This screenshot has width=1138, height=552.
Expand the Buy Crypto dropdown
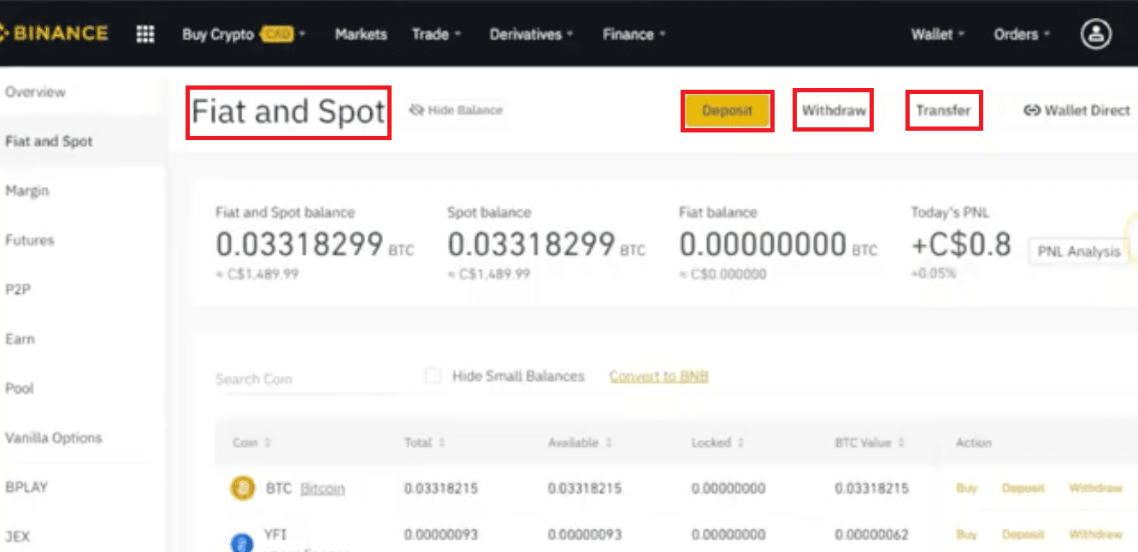click(x=245, y=34)
